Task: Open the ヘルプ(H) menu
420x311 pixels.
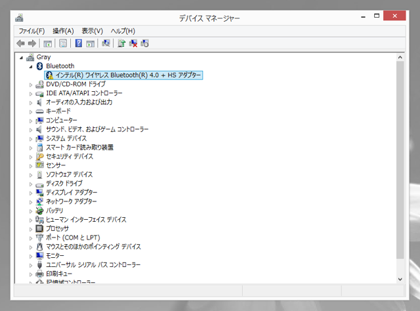Action: [x=123, y=31]
